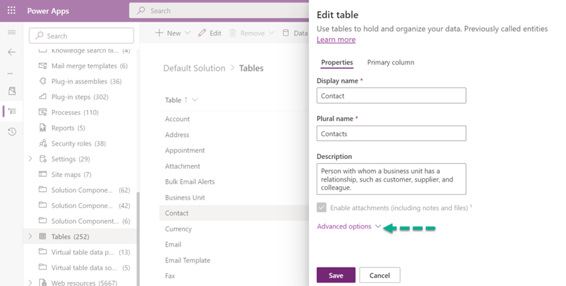Click the Plug-in assemblies puzzle icon
Screen dimensions: 566x286
43,81
